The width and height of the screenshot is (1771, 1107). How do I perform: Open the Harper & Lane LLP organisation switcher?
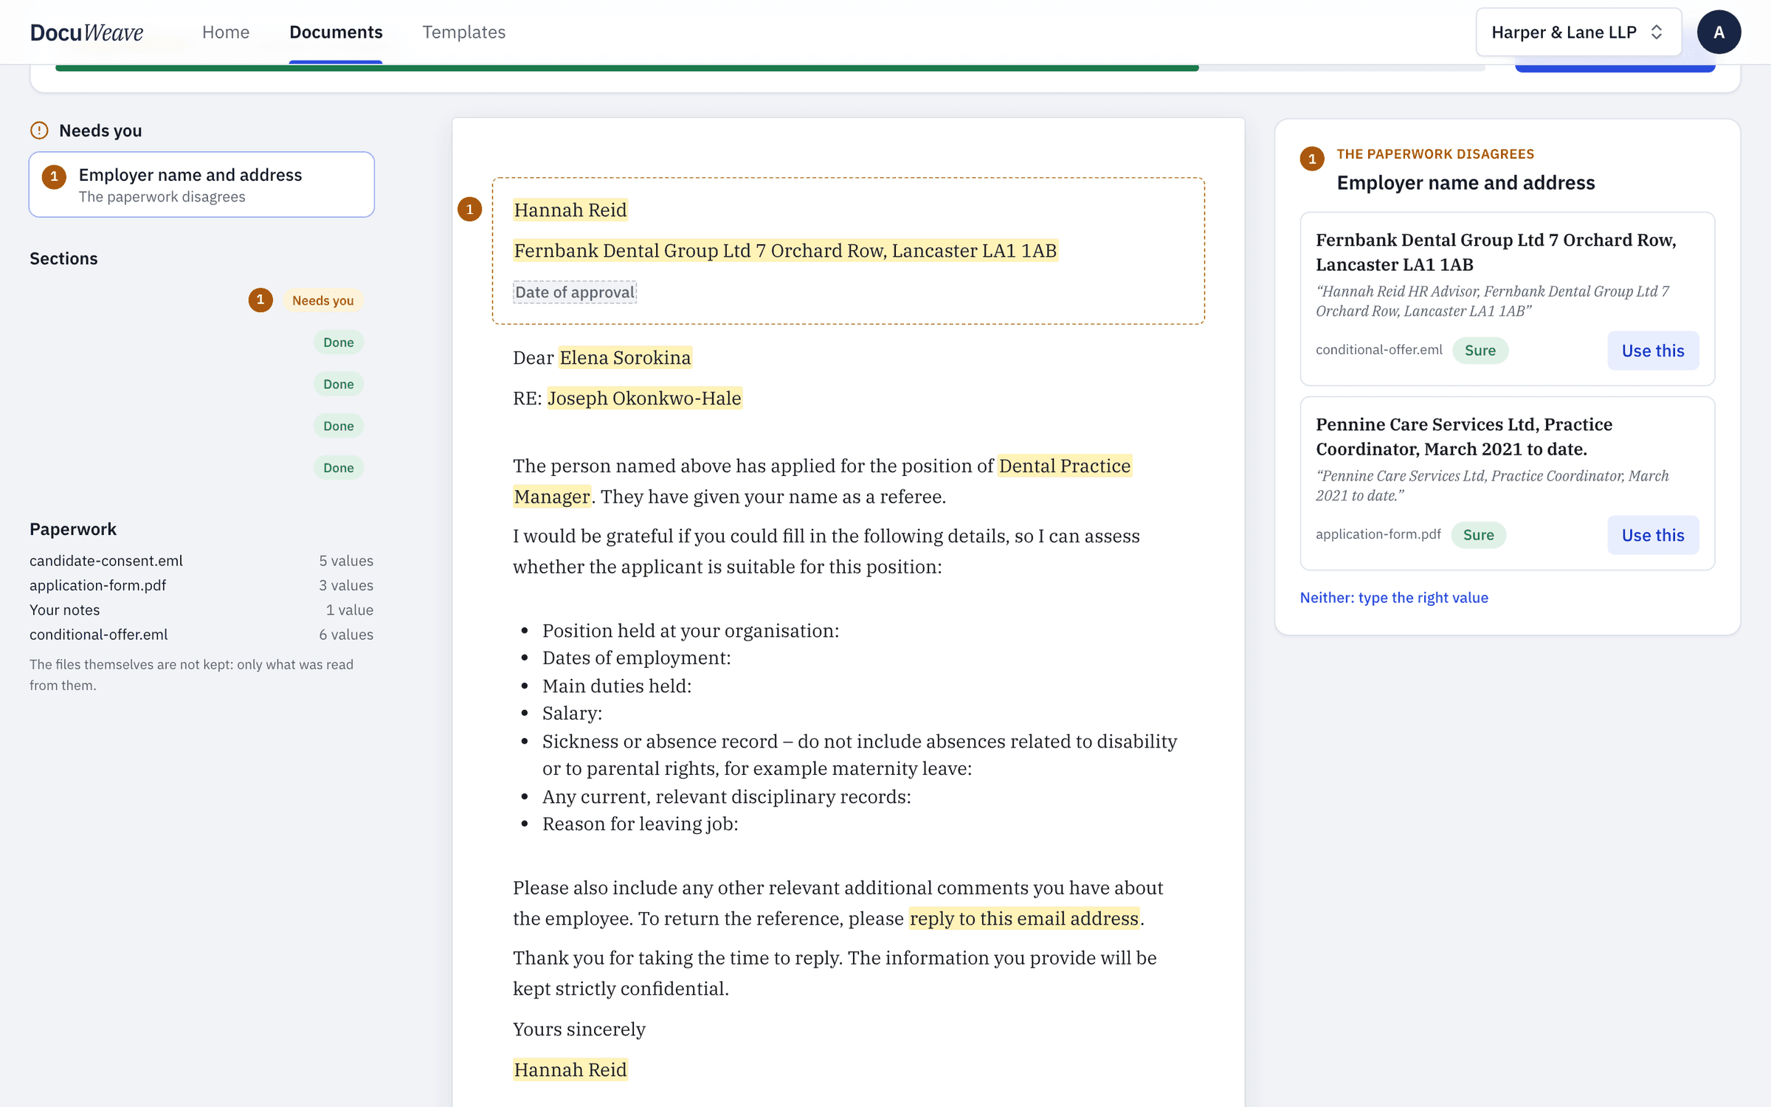point(1578,32)
